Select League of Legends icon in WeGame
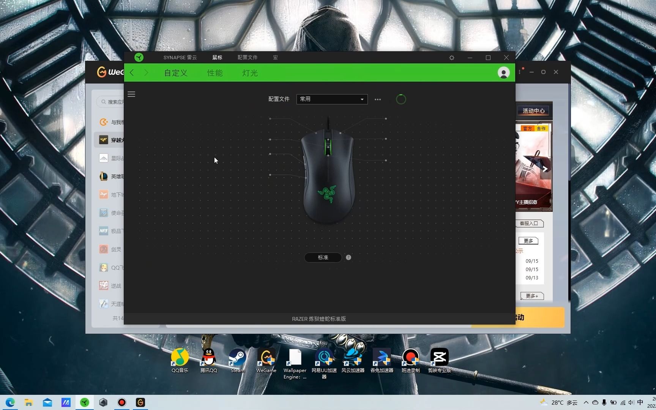This screenshot has width=656, height=410. pos(104,177)
